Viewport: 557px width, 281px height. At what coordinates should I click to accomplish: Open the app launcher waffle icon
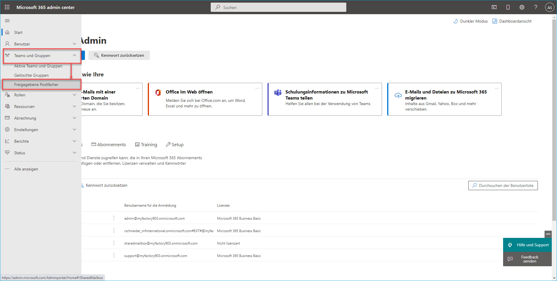[x=7, y=7]
